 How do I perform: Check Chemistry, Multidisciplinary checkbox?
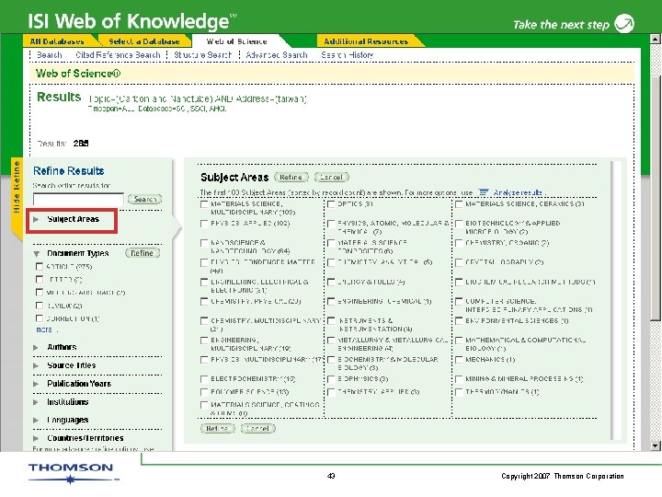point(204,321)
